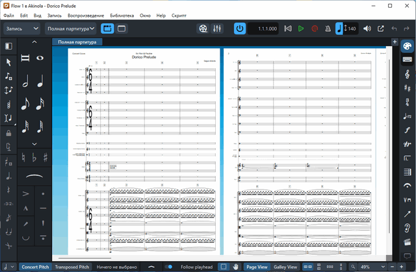The image size is (416, 272).
Task: Select the Clefs panel treble clef icon
Action: [x=407, y=76]
